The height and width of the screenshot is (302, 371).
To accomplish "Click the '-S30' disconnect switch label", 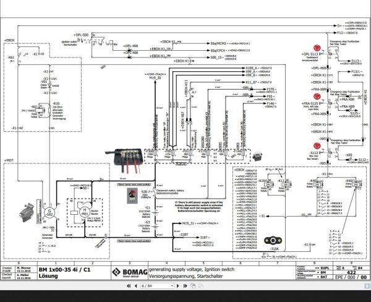I will point(144,191).
